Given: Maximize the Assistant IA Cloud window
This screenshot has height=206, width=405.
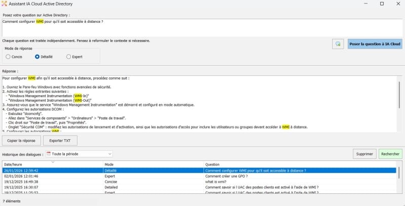Looking at the screenshot, I should coord(382,4).
